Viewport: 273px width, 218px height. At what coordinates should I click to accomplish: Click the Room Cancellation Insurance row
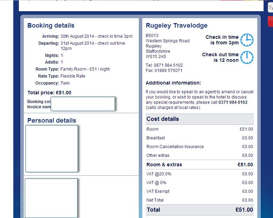(x=200, y=147)
